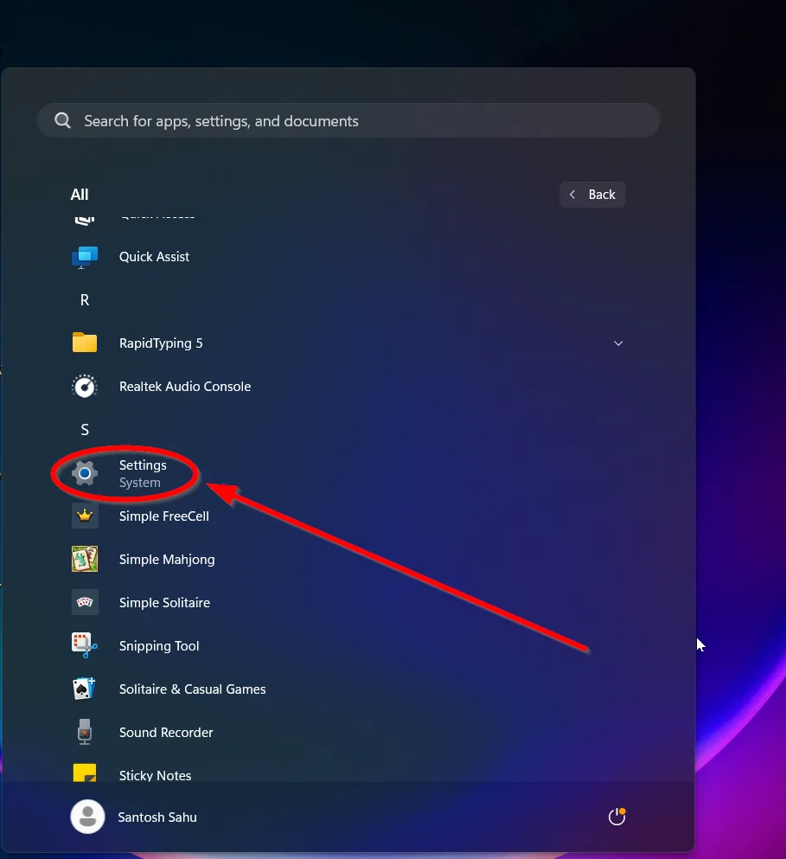Expand the RapidTyping 5 folder
Viewport: 786px width, 859px height.
(618, 343)
